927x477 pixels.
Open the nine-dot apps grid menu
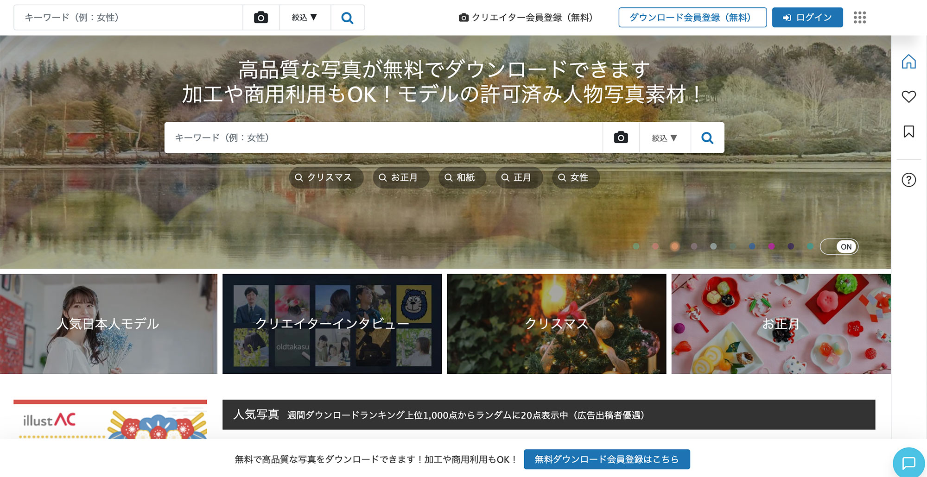[860, 18]
